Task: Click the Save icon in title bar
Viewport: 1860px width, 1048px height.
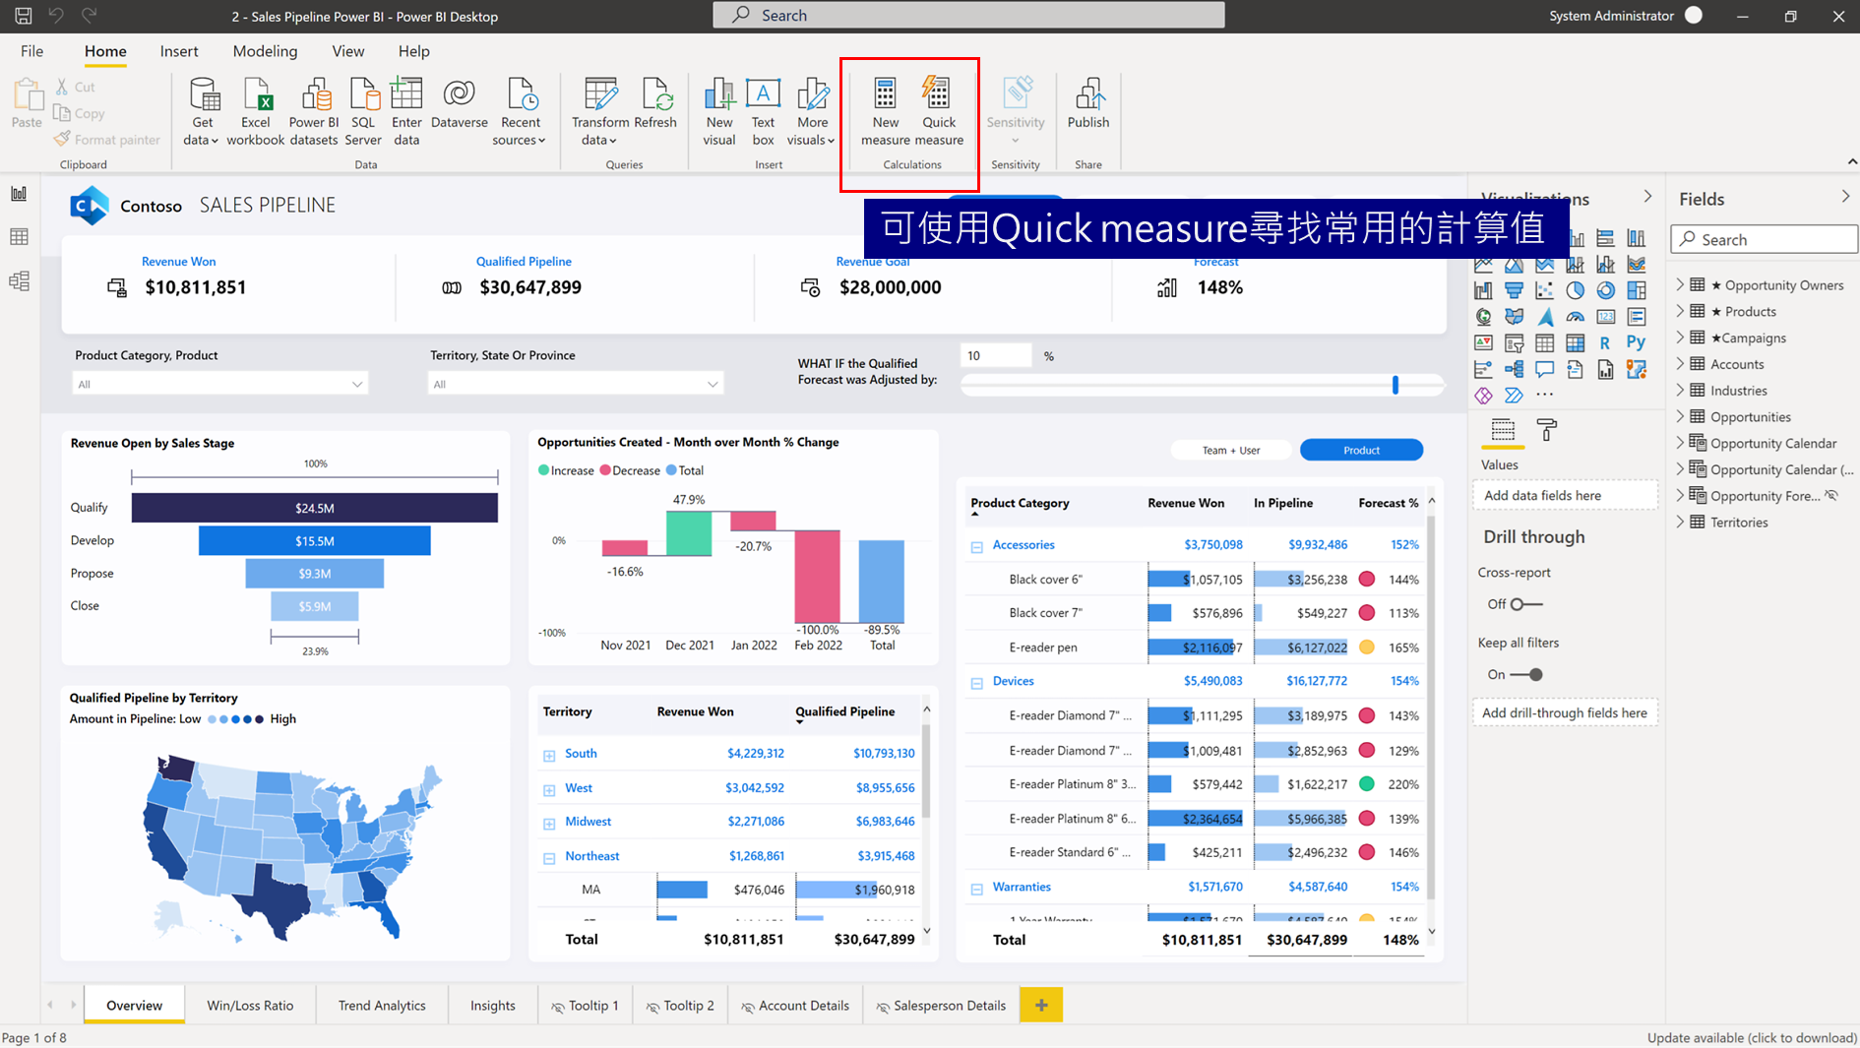Action: (x=24, y=16)
